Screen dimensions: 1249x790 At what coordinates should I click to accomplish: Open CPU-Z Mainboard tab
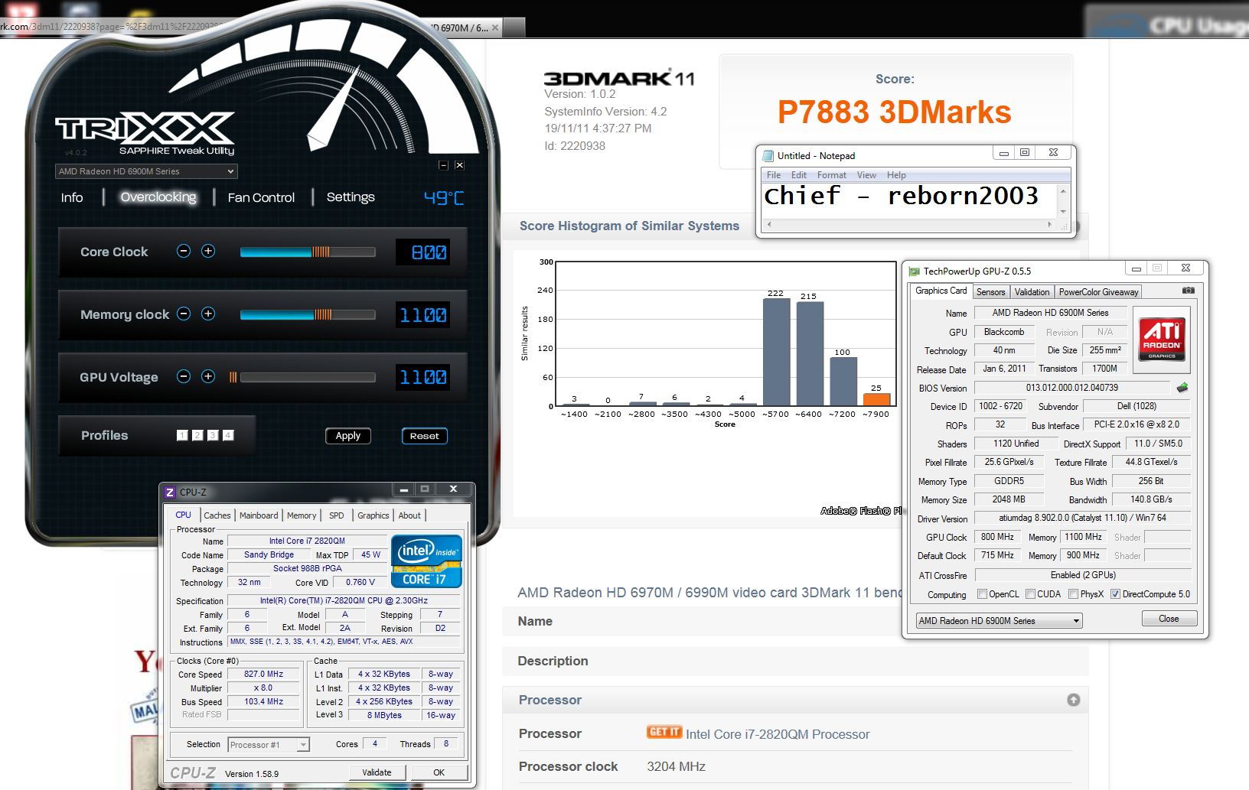259,515
